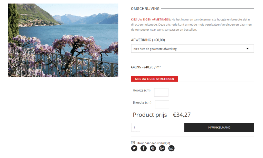The image size is (263, 158).
Task: Select 'Kies hier de gewenste afwerking' combo box
Action: point(192,49)
